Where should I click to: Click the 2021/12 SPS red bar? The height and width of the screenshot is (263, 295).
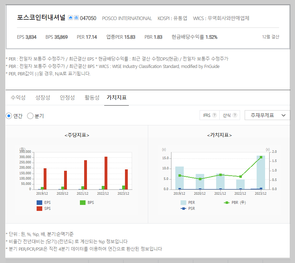(86, 175)
